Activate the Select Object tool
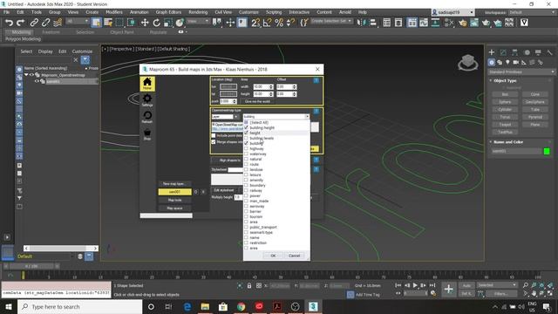The image size is (558, 314). pyautogui.click(x=96, y=23)
